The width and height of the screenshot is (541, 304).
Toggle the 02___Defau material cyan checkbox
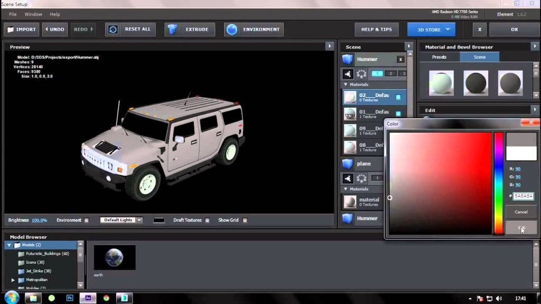pos(398,97)
